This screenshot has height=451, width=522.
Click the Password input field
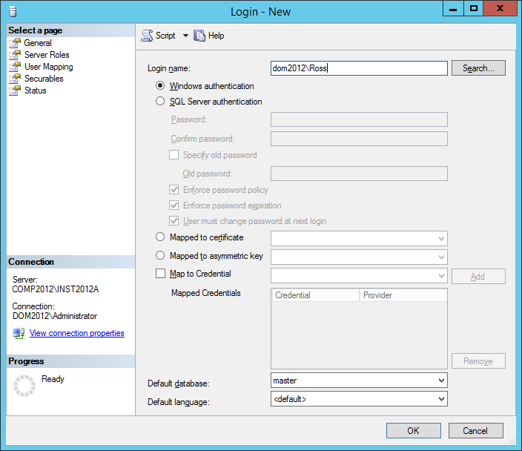pyautogui.click(x=359, y=119)
